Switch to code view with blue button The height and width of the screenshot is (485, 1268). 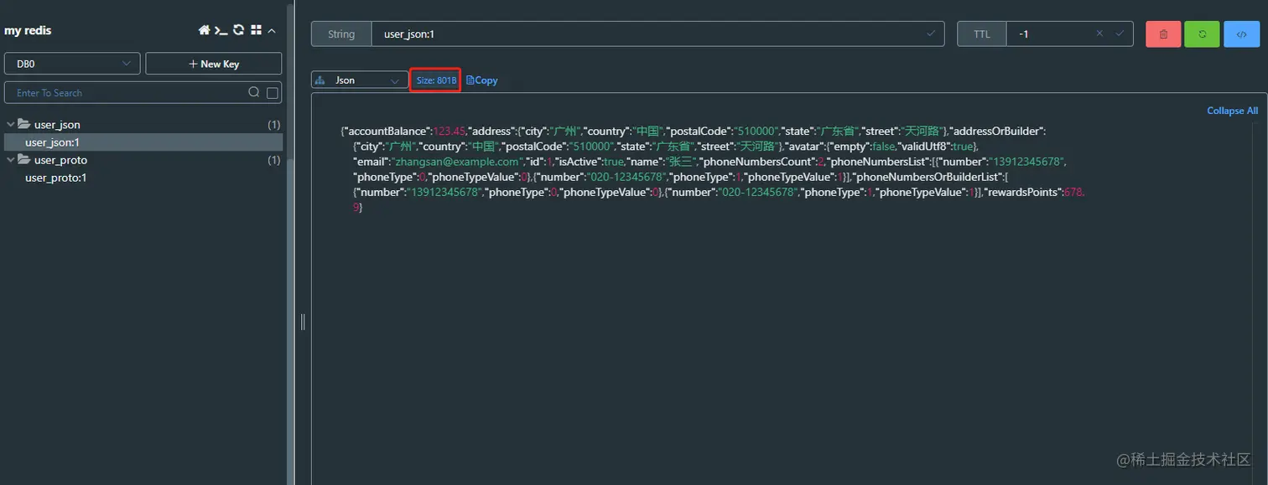point(1241,34)
